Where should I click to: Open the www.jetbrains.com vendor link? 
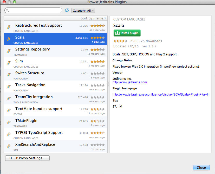coord(130,82)
